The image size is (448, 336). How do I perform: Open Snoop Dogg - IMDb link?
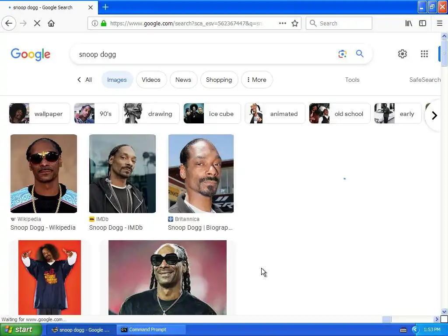coord(115,227)
